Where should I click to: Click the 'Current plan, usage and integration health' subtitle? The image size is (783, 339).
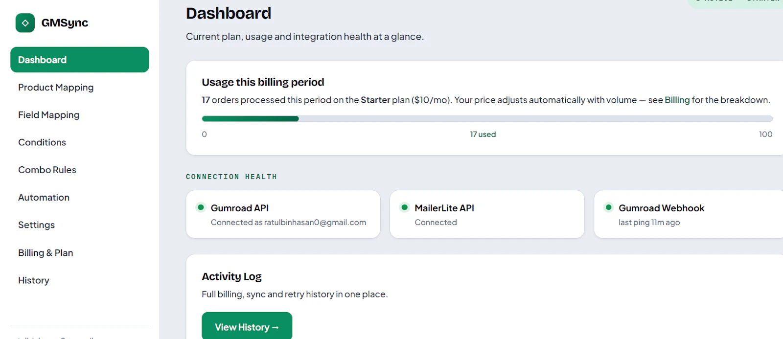click(x=305, y=37)
